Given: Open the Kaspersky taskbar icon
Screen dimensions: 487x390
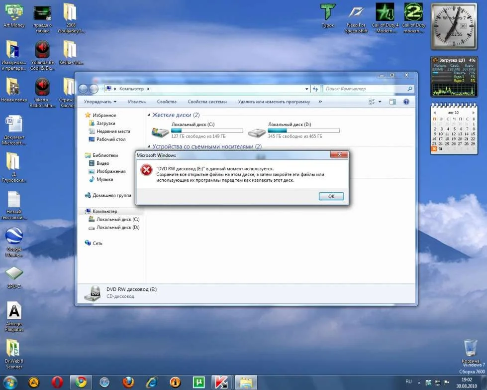Looking at the screenshot, I should tap(220, 382).
